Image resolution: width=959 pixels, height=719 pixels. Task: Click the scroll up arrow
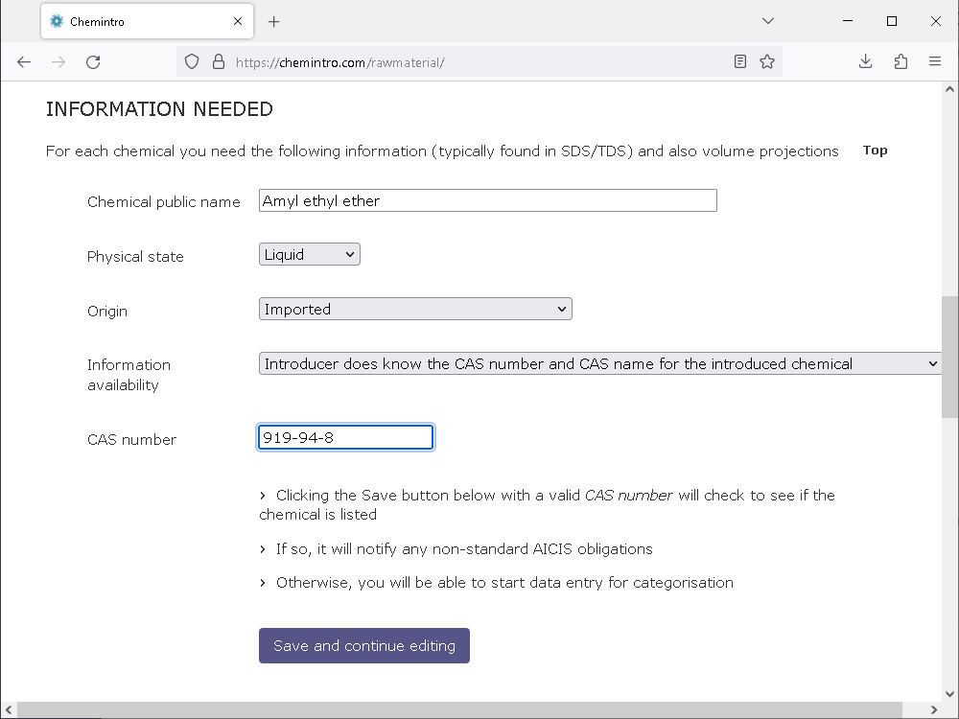pyautogui.click(x=949, y=89)
